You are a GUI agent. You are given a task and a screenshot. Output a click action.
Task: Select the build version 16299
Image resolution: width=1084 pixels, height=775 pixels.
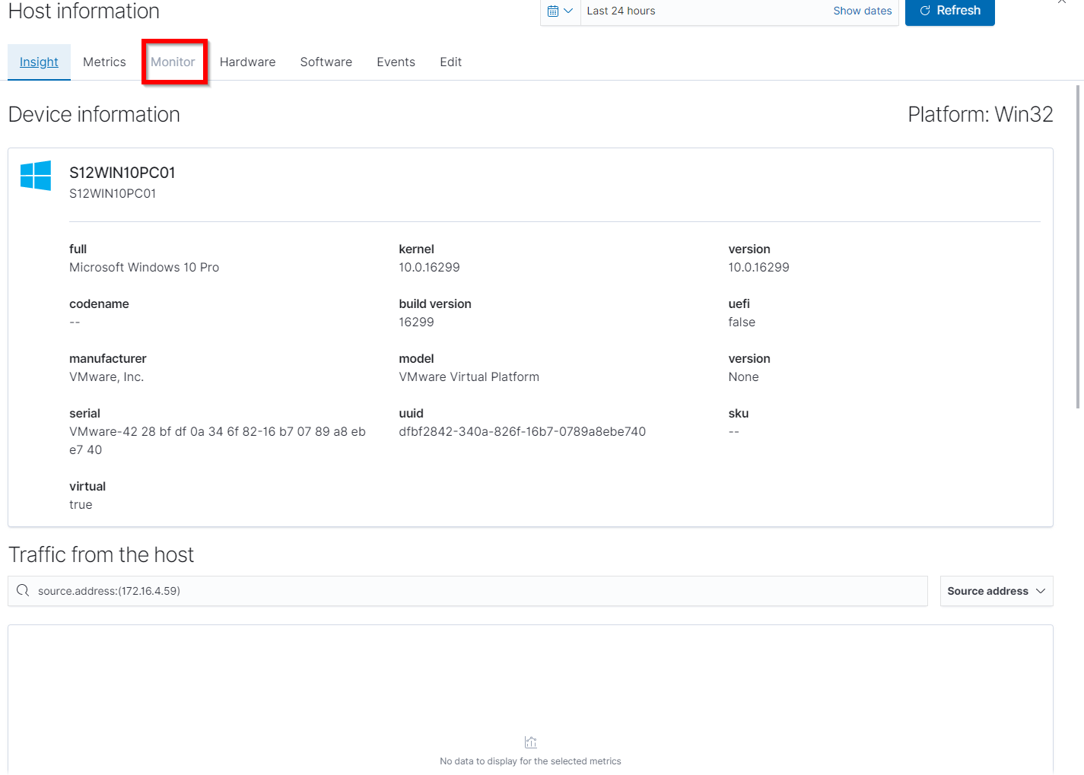click(416, 322)
